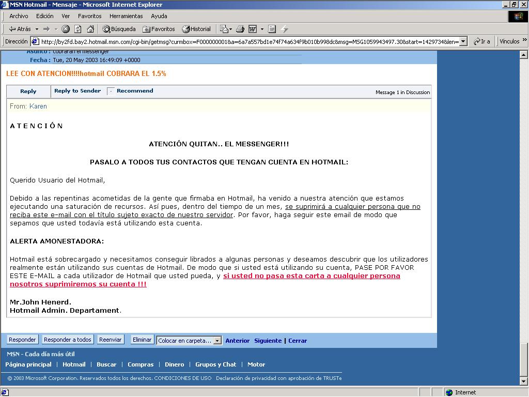Click the Responder button

point(22,340)
